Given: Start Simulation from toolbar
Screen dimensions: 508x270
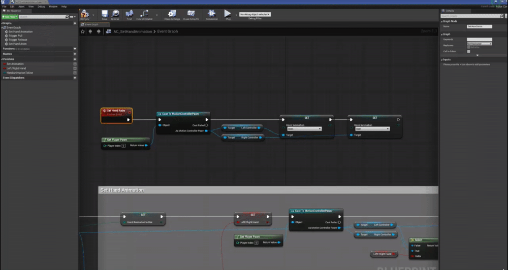Looking at the screenshot, I should [211, 14].
